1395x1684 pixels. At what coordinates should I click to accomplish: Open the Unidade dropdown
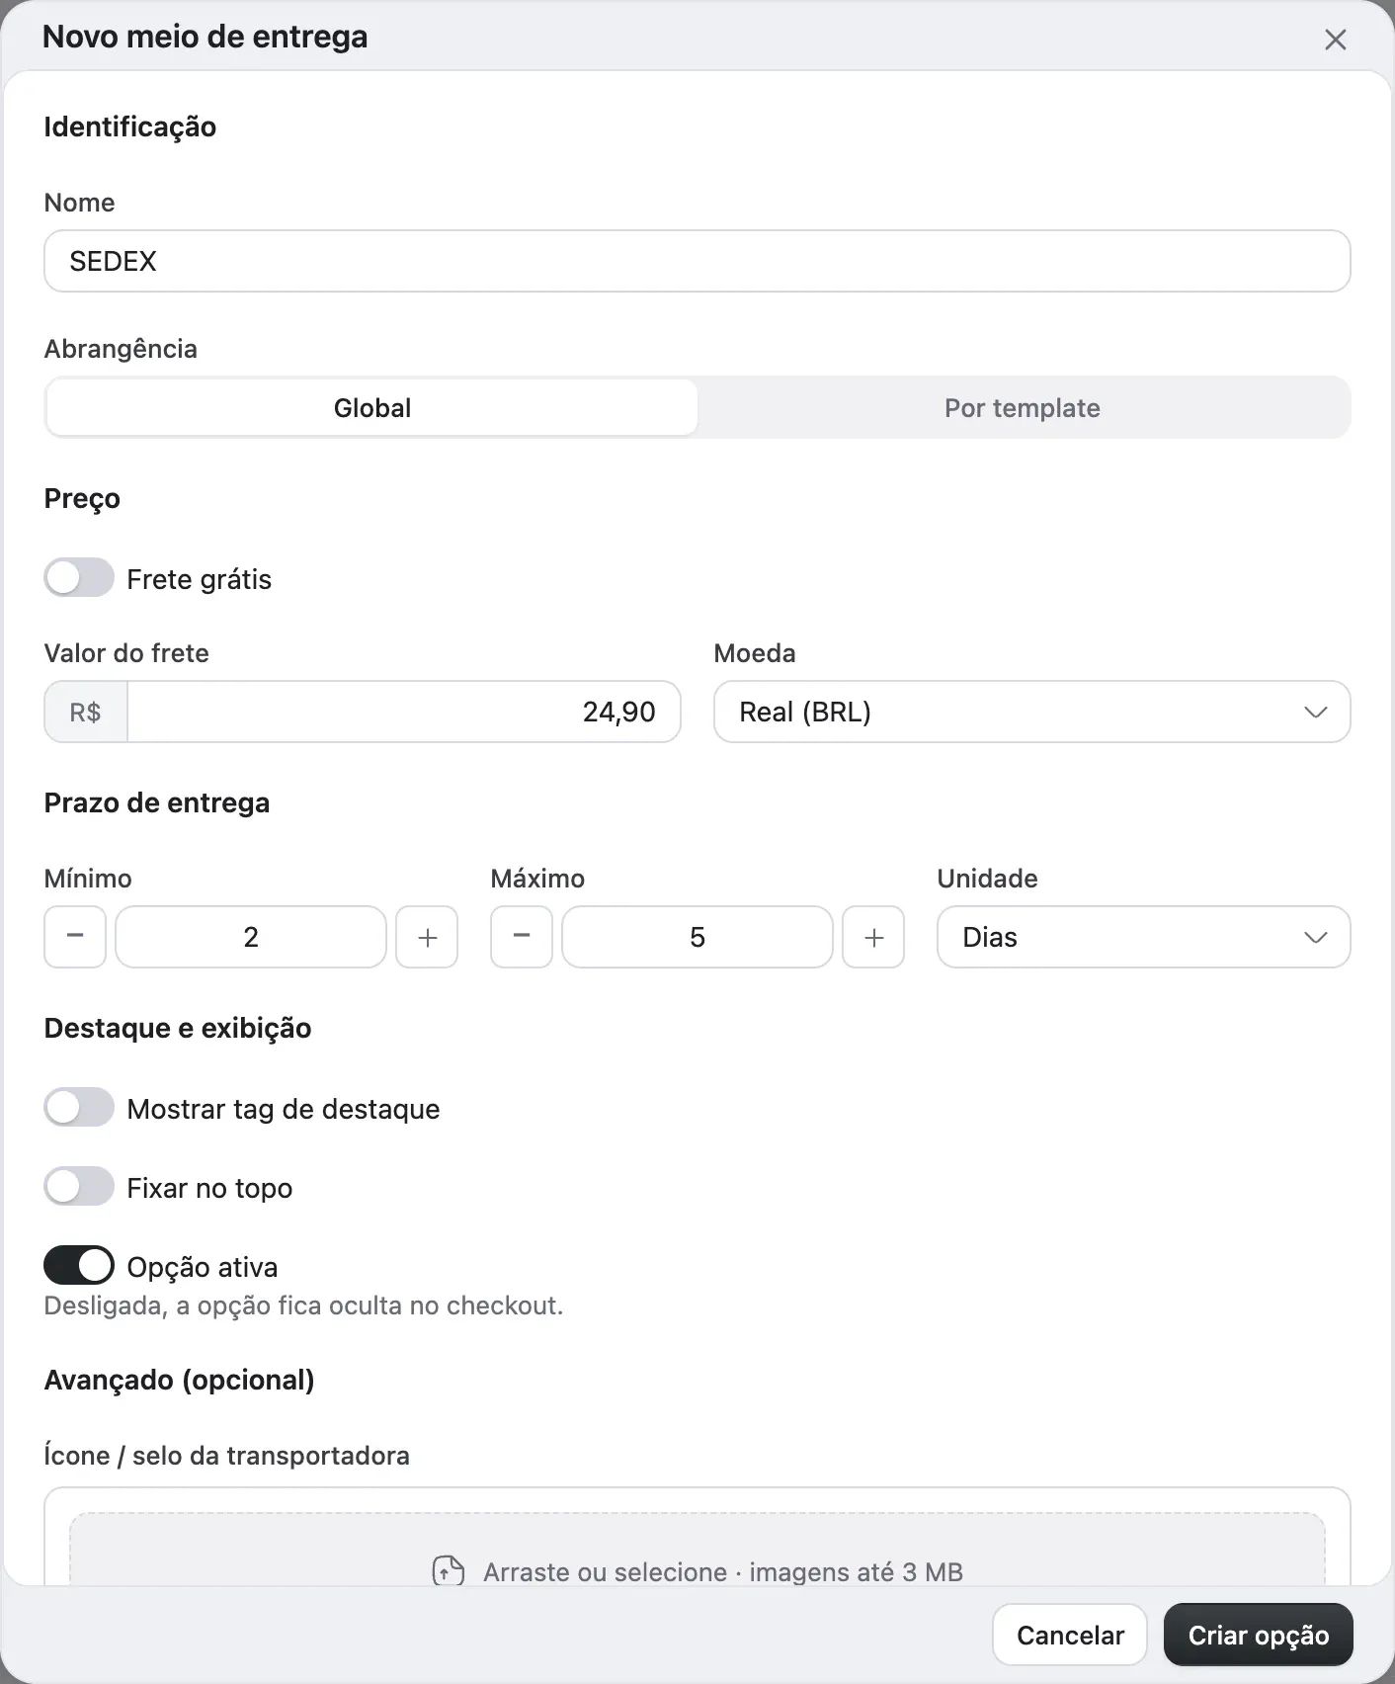pos(1143,937)
